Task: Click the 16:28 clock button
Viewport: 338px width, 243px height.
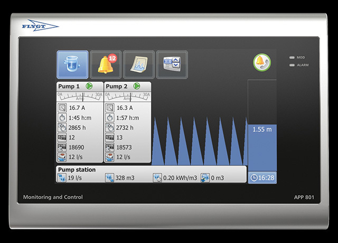Action: point(262,177)
